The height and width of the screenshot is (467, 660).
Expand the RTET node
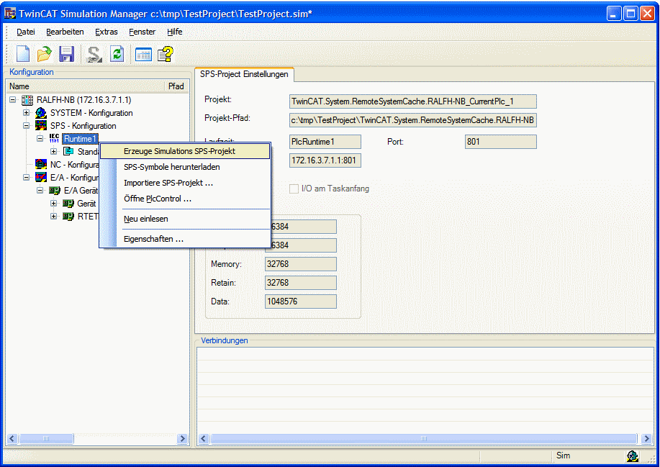tap(53, 217)
